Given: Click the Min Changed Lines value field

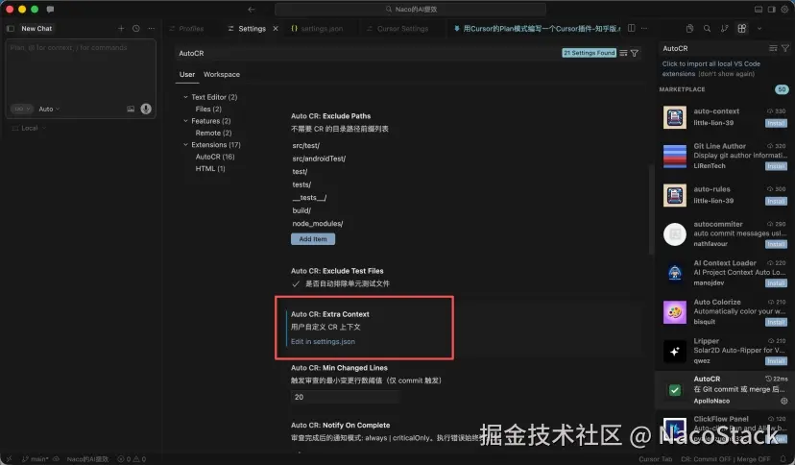Looking at the screenshot, I should pos(346,397).
